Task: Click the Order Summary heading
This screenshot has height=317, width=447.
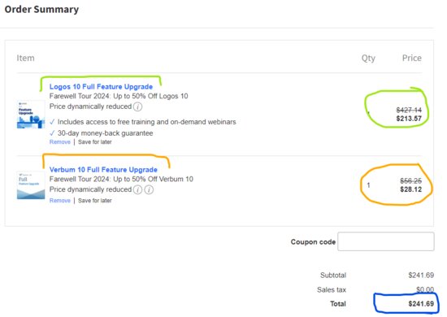Action: pos(41,10)
